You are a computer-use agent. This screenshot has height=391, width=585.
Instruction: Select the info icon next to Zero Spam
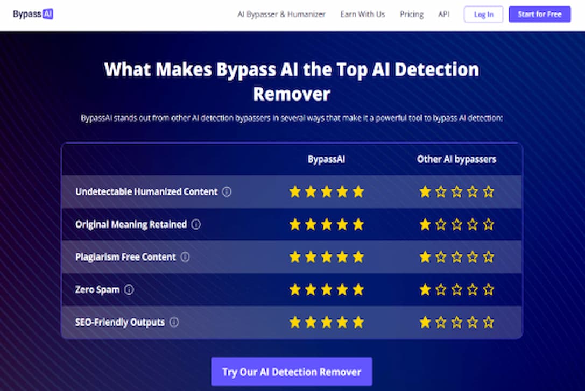(129, 289)
